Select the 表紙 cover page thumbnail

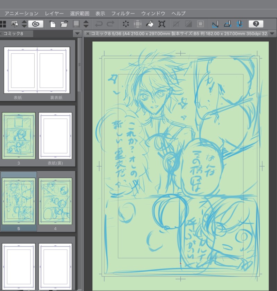tap(20, 70)
